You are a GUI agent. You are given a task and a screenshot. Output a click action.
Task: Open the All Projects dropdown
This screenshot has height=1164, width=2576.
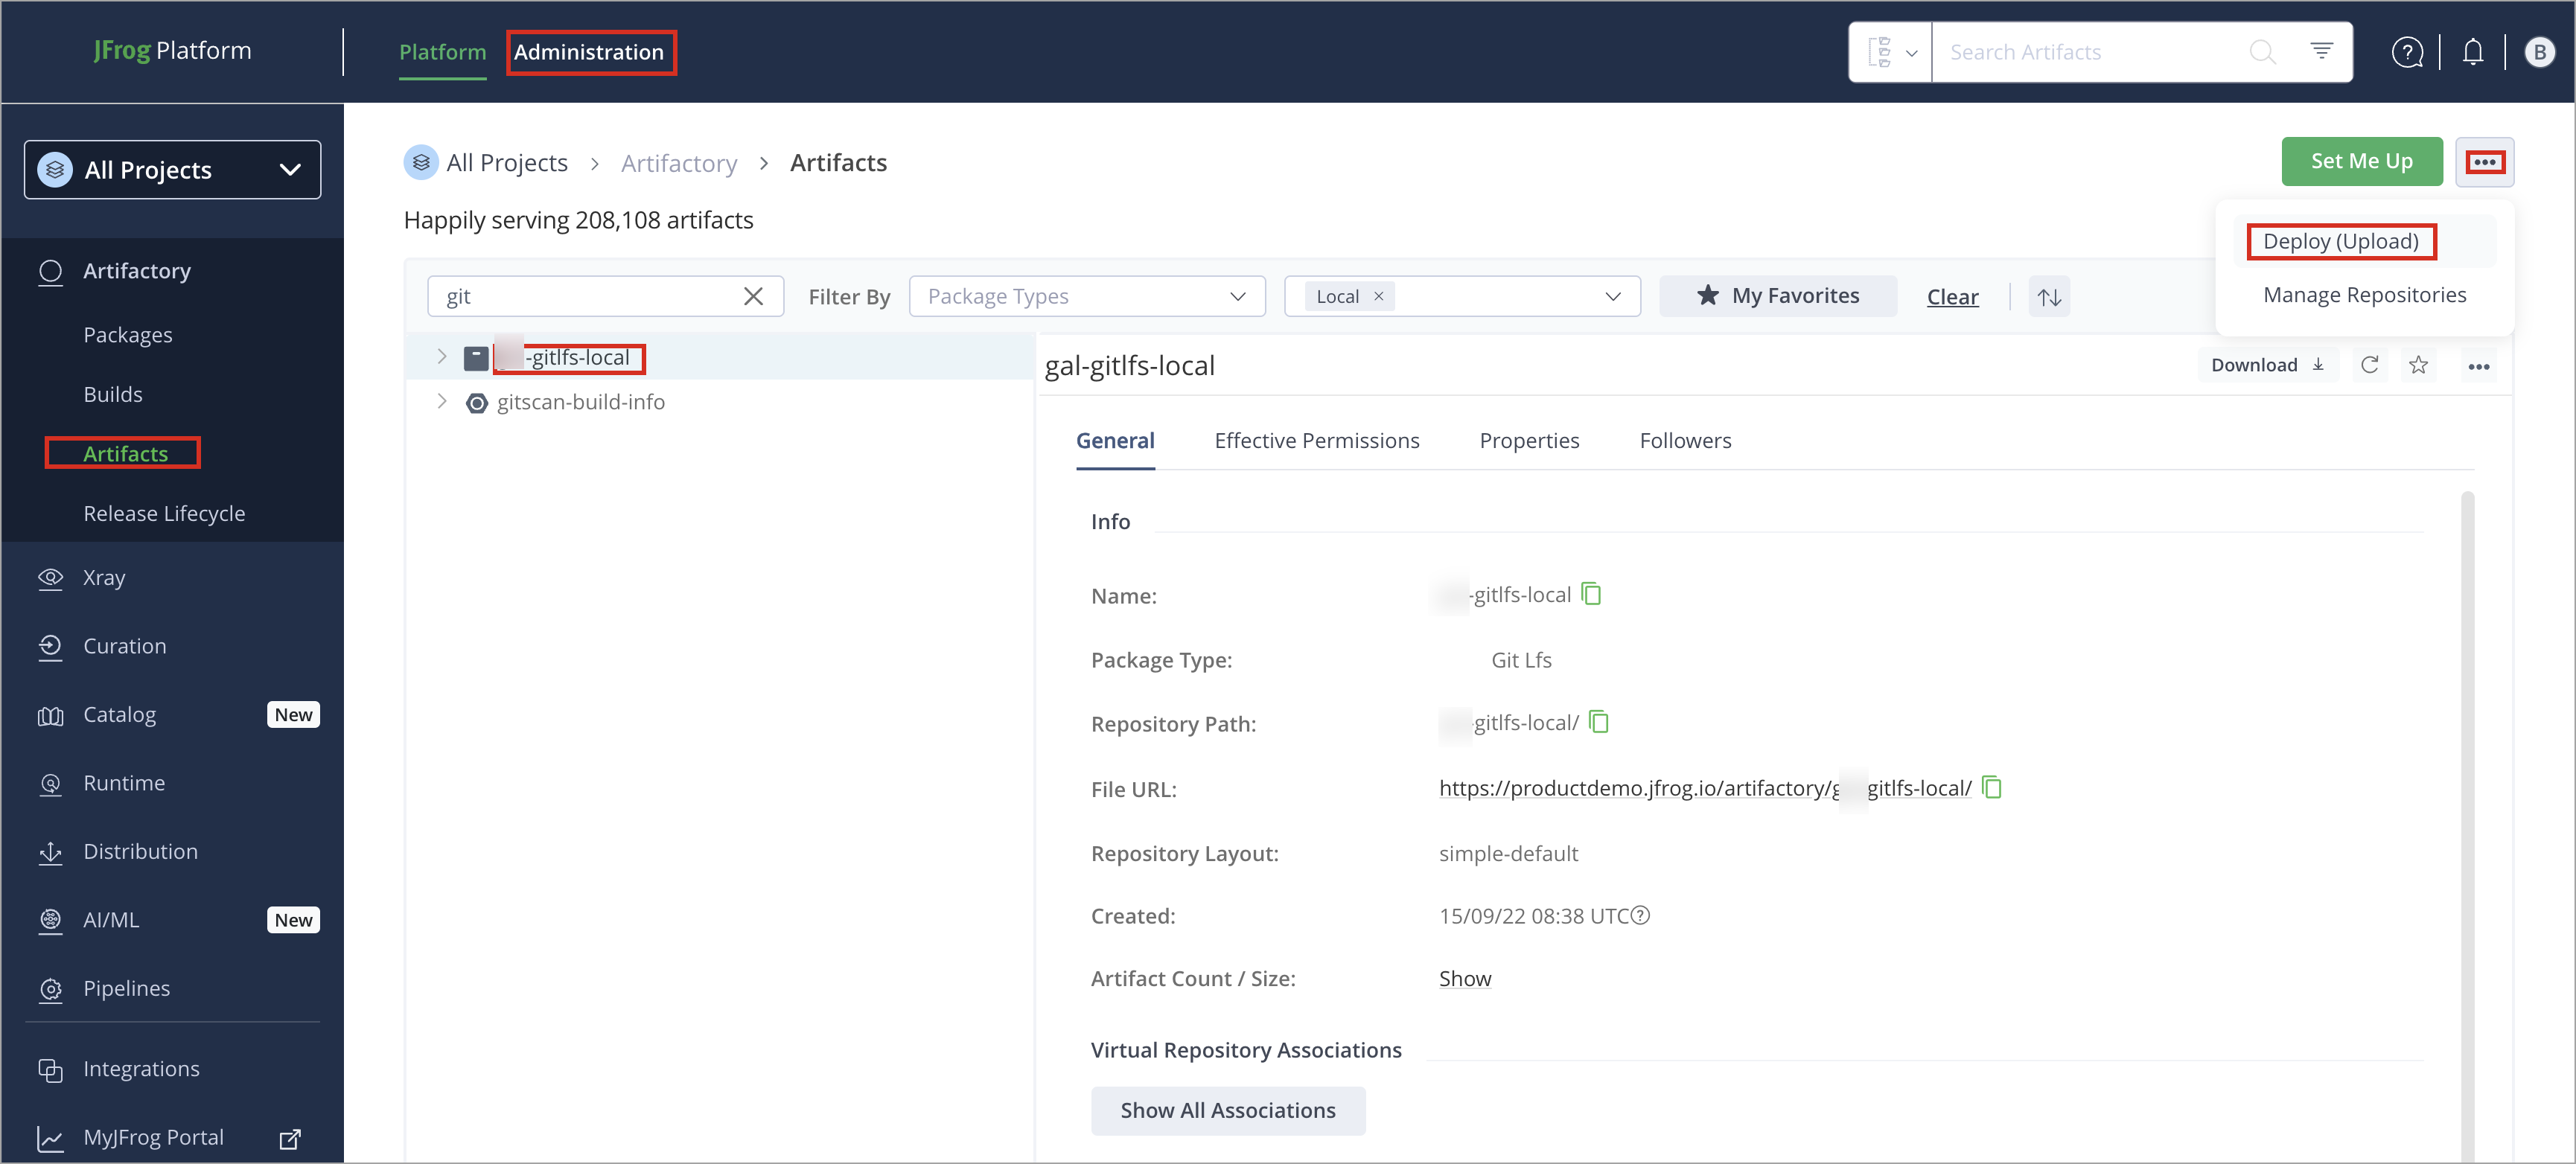click(171, 169)
